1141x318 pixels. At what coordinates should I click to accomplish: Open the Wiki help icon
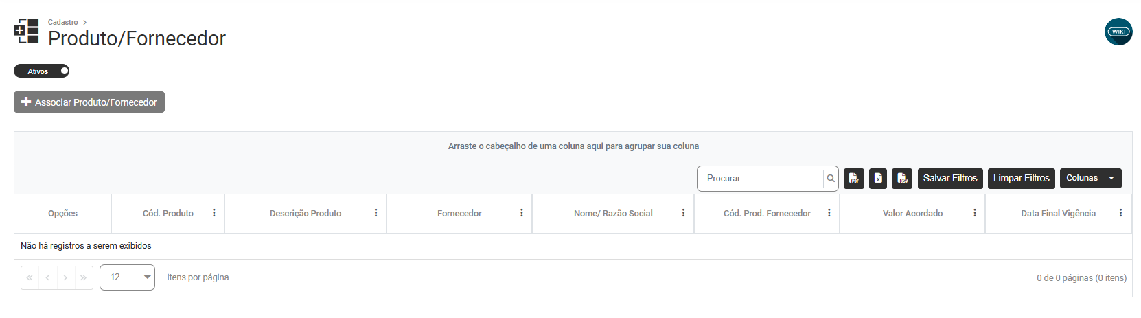point(1118,32)
